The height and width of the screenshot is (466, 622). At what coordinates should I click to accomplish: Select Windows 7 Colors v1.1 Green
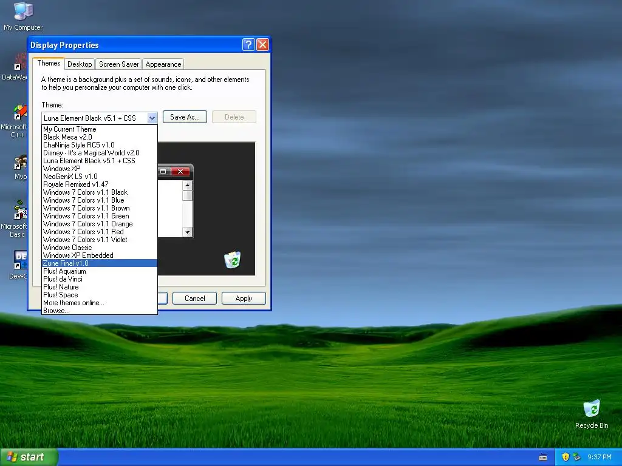[x=100, y=216]
